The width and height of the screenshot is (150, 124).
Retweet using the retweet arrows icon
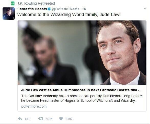[x=41, y=119]
